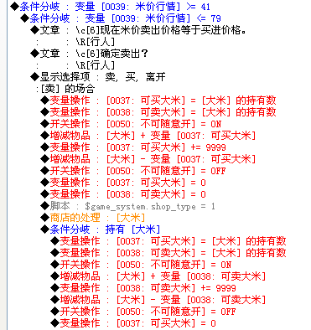Select 增减物品 [大米] - 变量 [0037: 可买大米]
The height and width of the screenshot is (330, 311).
click(148, 159)
